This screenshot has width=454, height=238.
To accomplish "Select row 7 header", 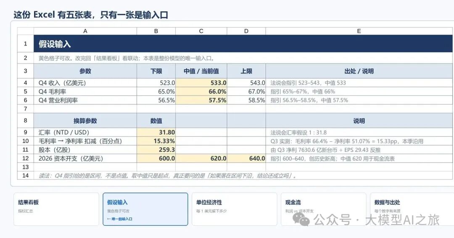I will 26,109.
